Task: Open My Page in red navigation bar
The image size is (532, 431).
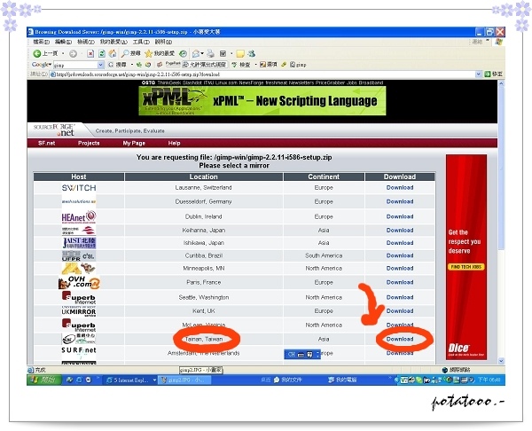Action: (x=134, y=143)
